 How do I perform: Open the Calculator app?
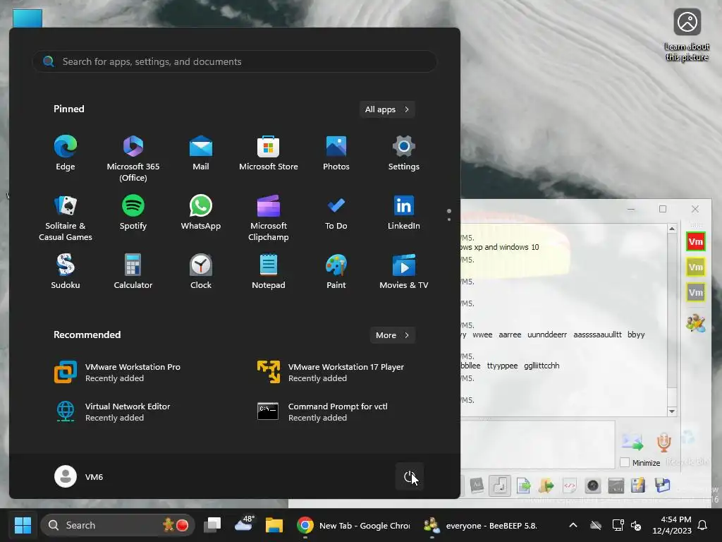133,272
